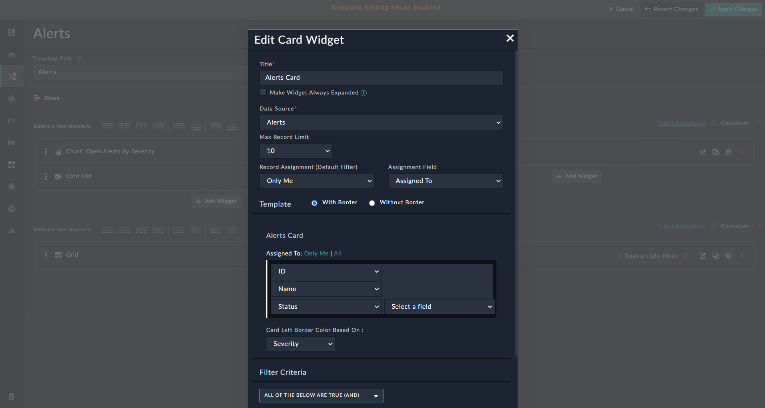Select the analytics chart icon in the sidebar
Viewport: 765px width, 408px height.
point(12,143)
